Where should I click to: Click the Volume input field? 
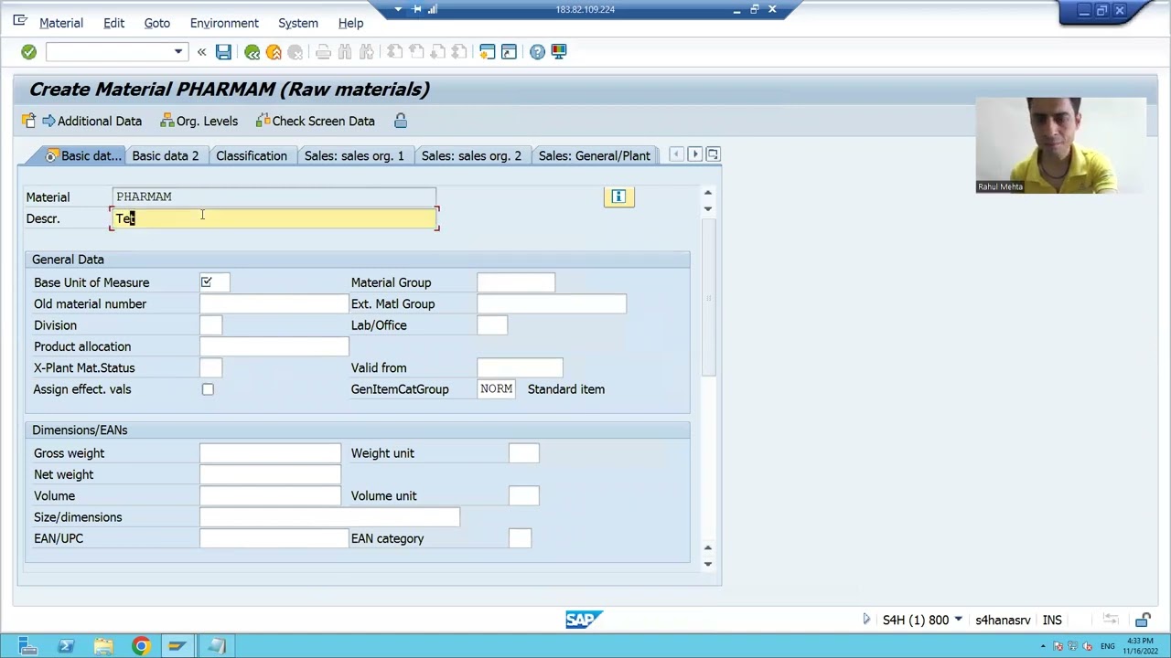point(270,495)
